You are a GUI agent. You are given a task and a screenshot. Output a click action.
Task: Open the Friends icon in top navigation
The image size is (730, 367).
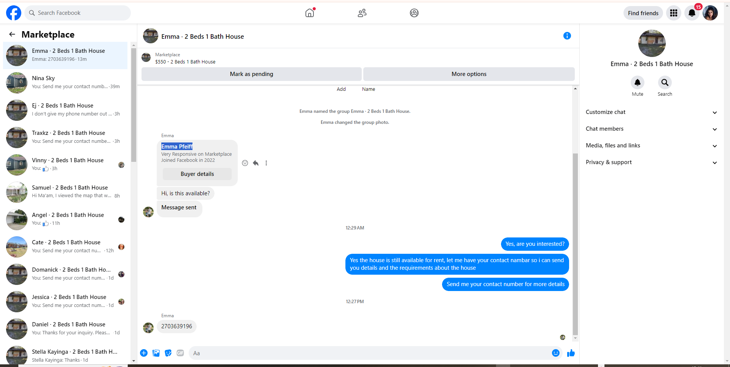pos(362,13)
